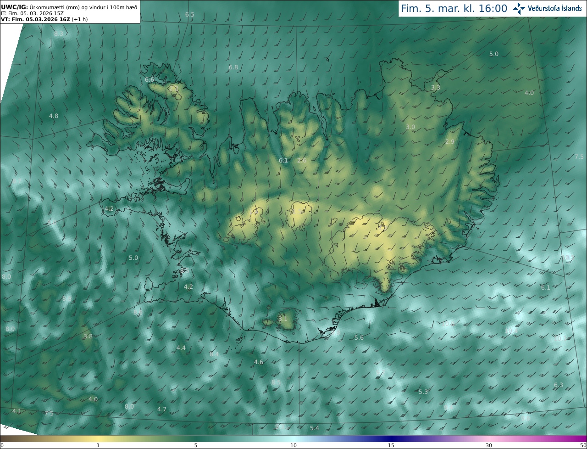Click the 4.7 value near the bottom left

point(162,410)
